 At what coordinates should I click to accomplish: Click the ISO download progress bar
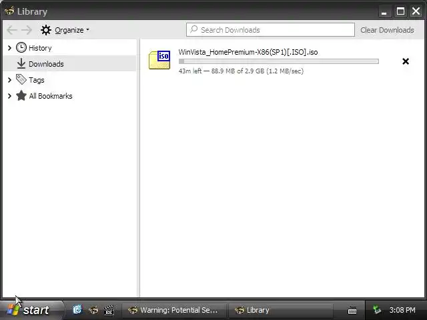pyautogui.click(x=279, y=61)
